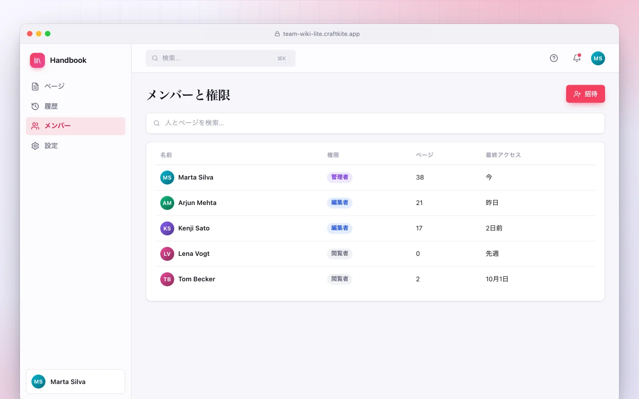The width and height of the screenshot is (639, 399).
Task: Click the ページ column header
Action: [424, 155]
